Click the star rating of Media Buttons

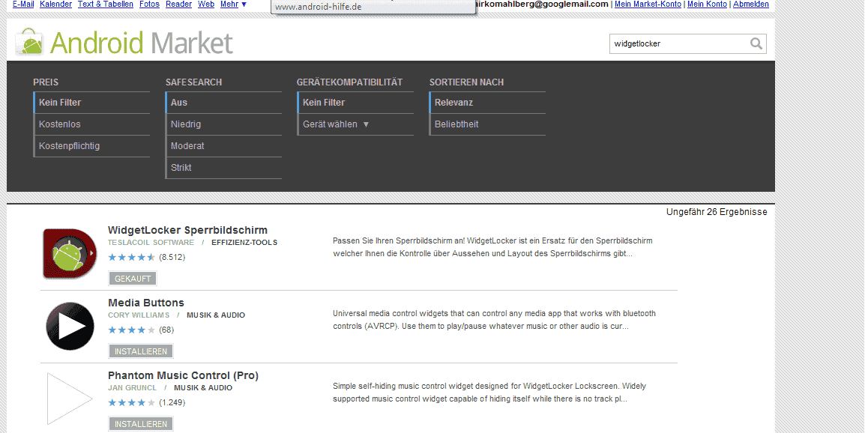tap(132, 330)
